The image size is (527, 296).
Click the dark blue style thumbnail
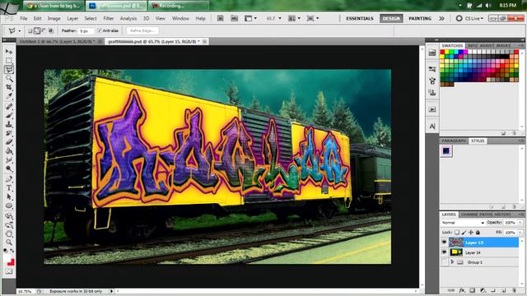click(446, 151)
